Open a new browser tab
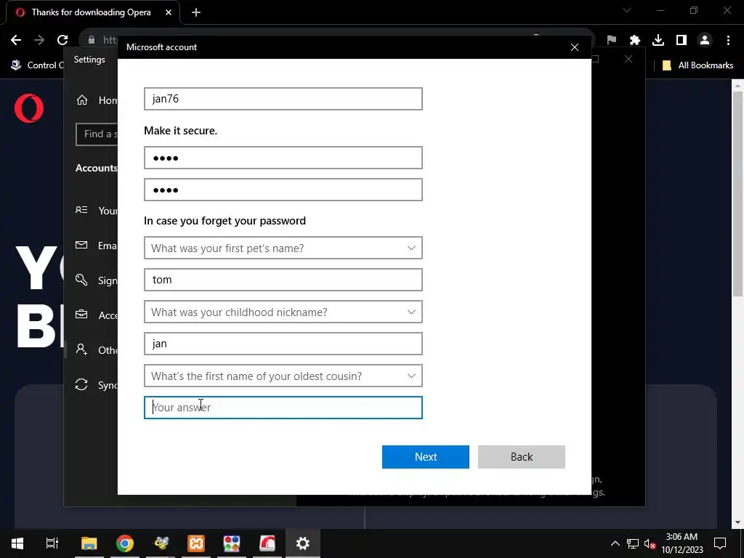The width and height of the screenshot is (744, 558). pos(196,13)
